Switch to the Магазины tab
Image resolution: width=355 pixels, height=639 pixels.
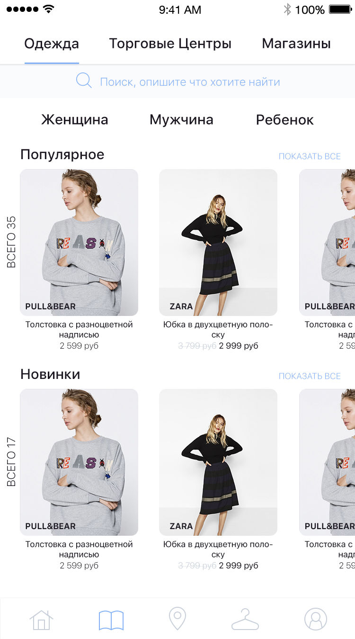296,44
